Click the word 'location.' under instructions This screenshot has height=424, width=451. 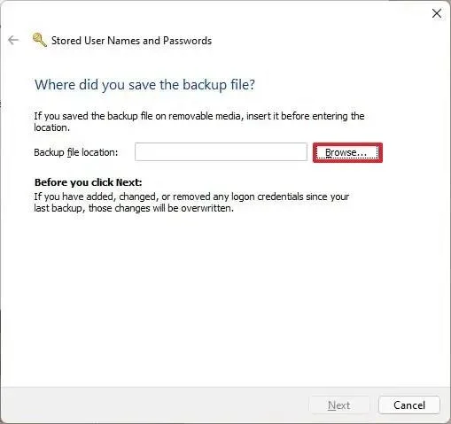(52, 127)
